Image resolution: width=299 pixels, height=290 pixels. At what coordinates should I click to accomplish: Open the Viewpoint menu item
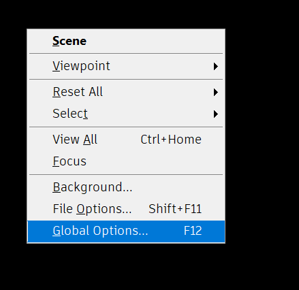(x=126, y=66)
